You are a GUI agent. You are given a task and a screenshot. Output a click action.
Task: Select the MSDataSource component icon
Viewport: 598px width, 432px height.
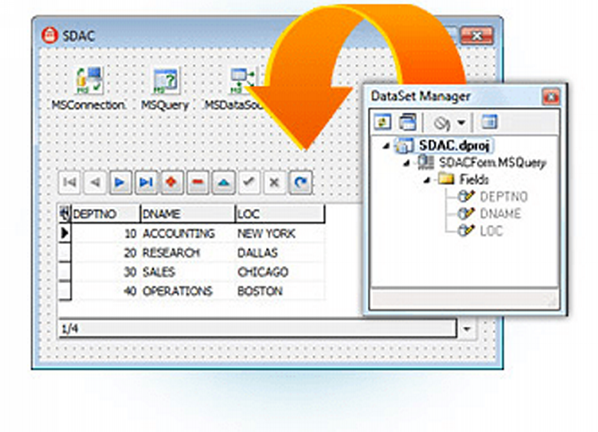click(x=243, y=81)
